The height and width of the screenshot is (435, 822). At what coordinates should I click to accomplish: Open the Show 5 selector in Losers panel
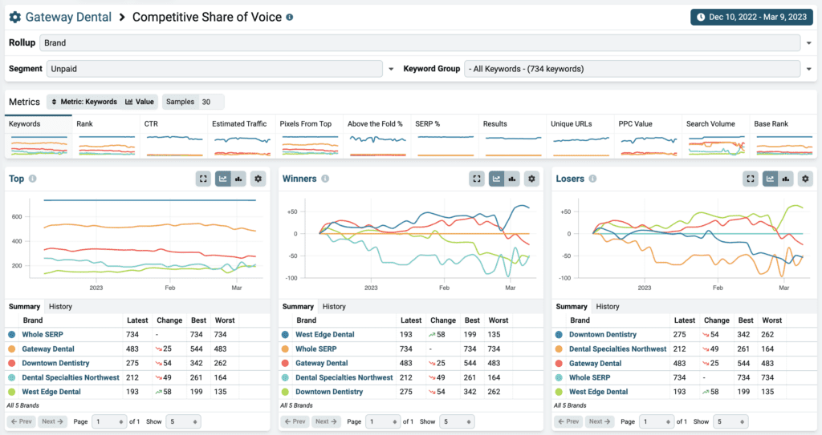(730, 421)
